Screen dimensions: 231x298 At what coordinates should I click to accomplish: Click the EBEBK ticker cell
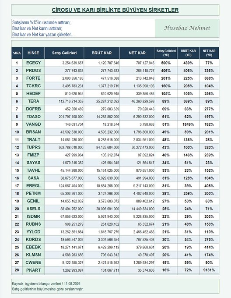(x=33, y=247)
